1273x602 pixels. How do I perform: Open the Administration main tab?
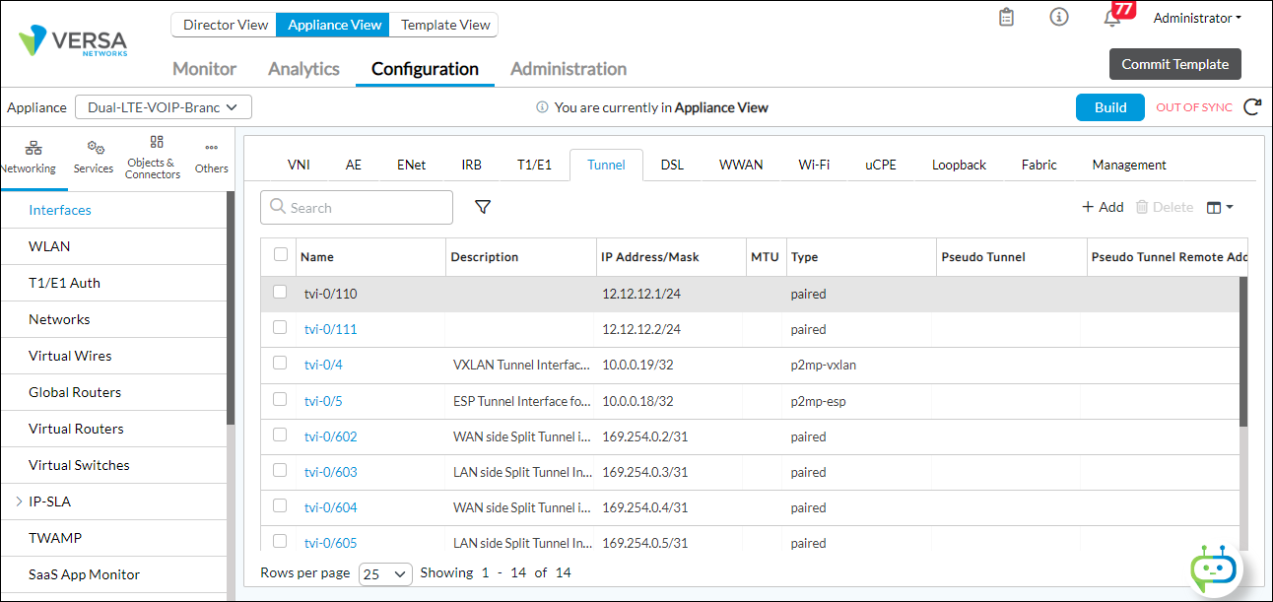click(569, 69)
